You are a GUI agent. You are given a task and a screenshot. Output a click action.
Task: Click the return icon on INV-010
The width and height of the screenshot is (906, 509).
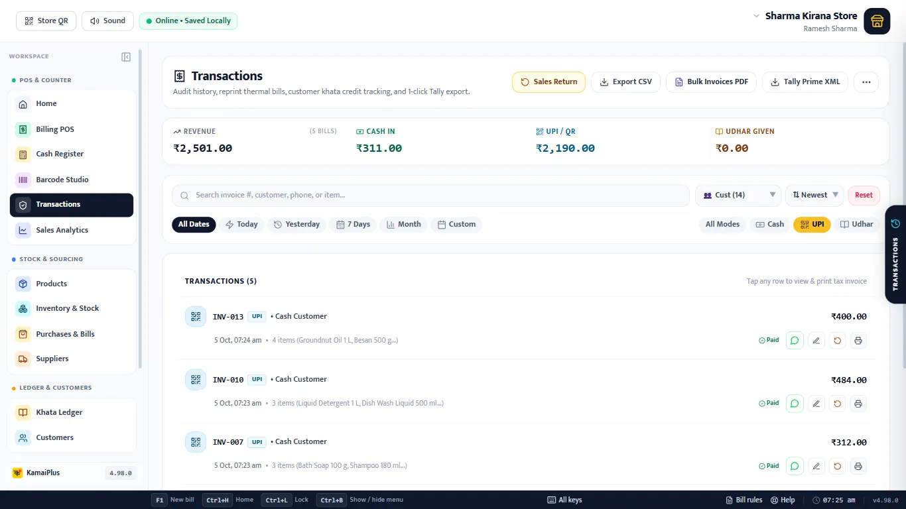[x=838, y=404]
